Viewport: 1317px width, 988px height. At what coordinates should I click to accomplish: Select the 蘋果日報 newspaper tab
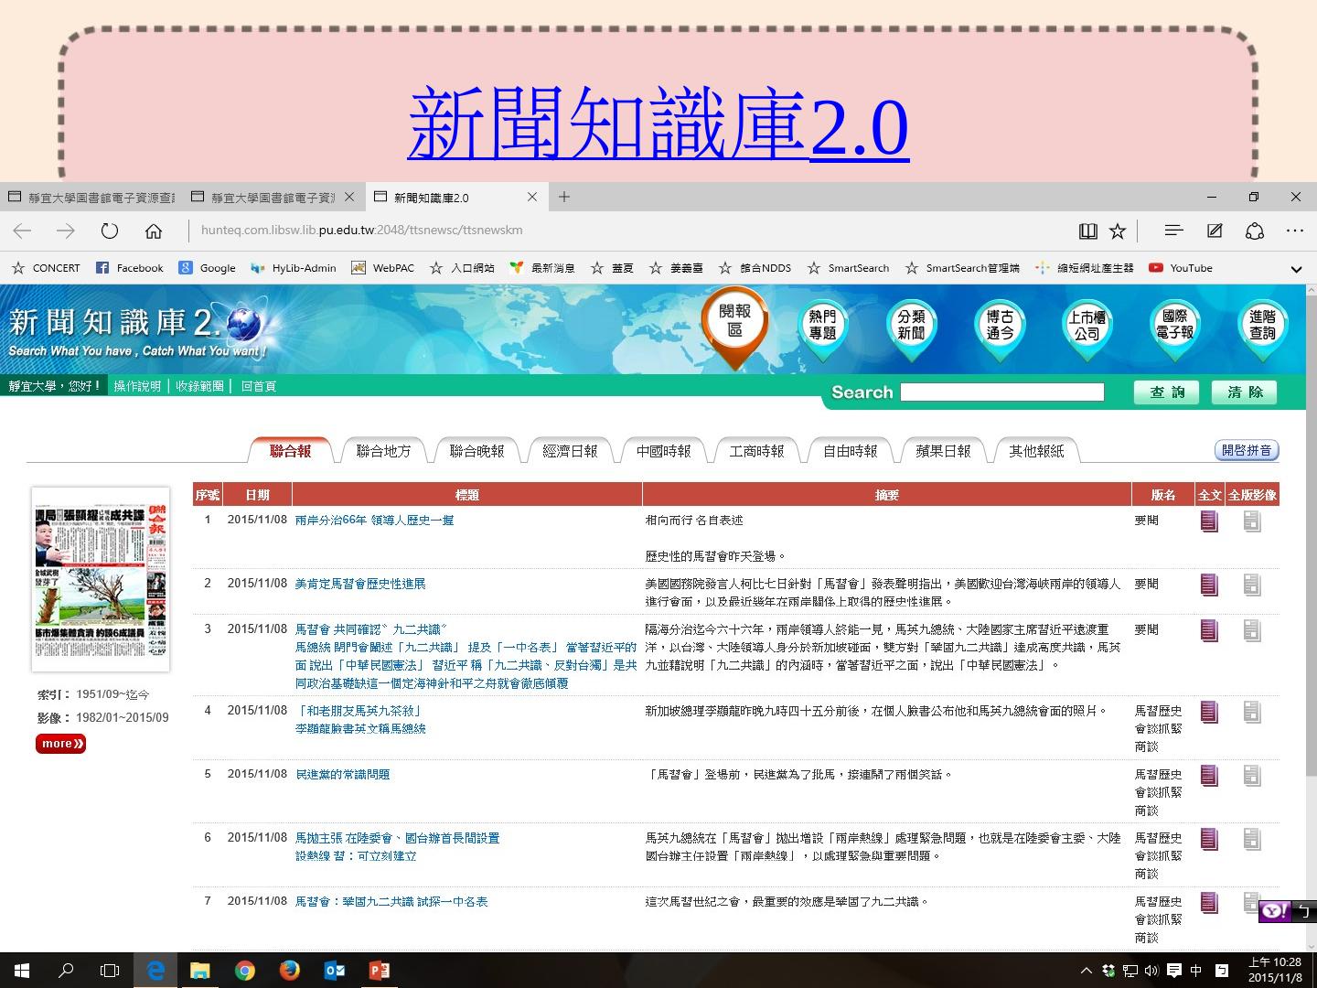tap(943, 451)
